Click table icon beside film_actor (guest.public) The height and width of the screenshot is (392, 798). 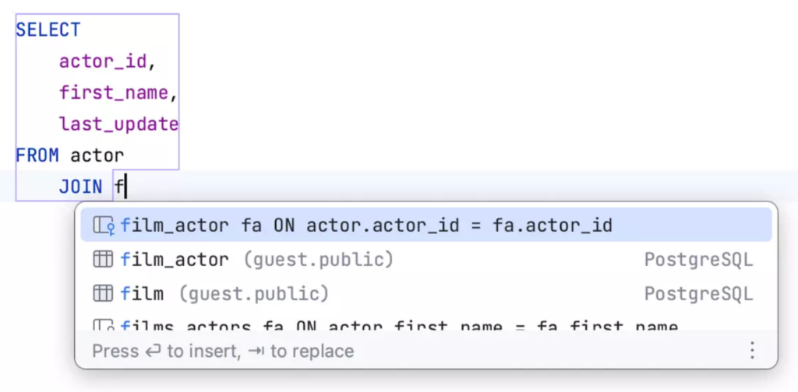tap(103, 260)
